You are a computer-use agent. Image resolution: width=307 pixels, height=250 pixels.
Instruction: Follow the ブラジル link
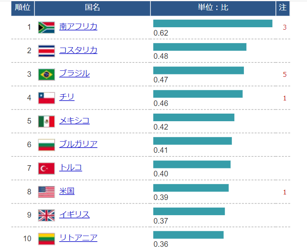(74, 74)
